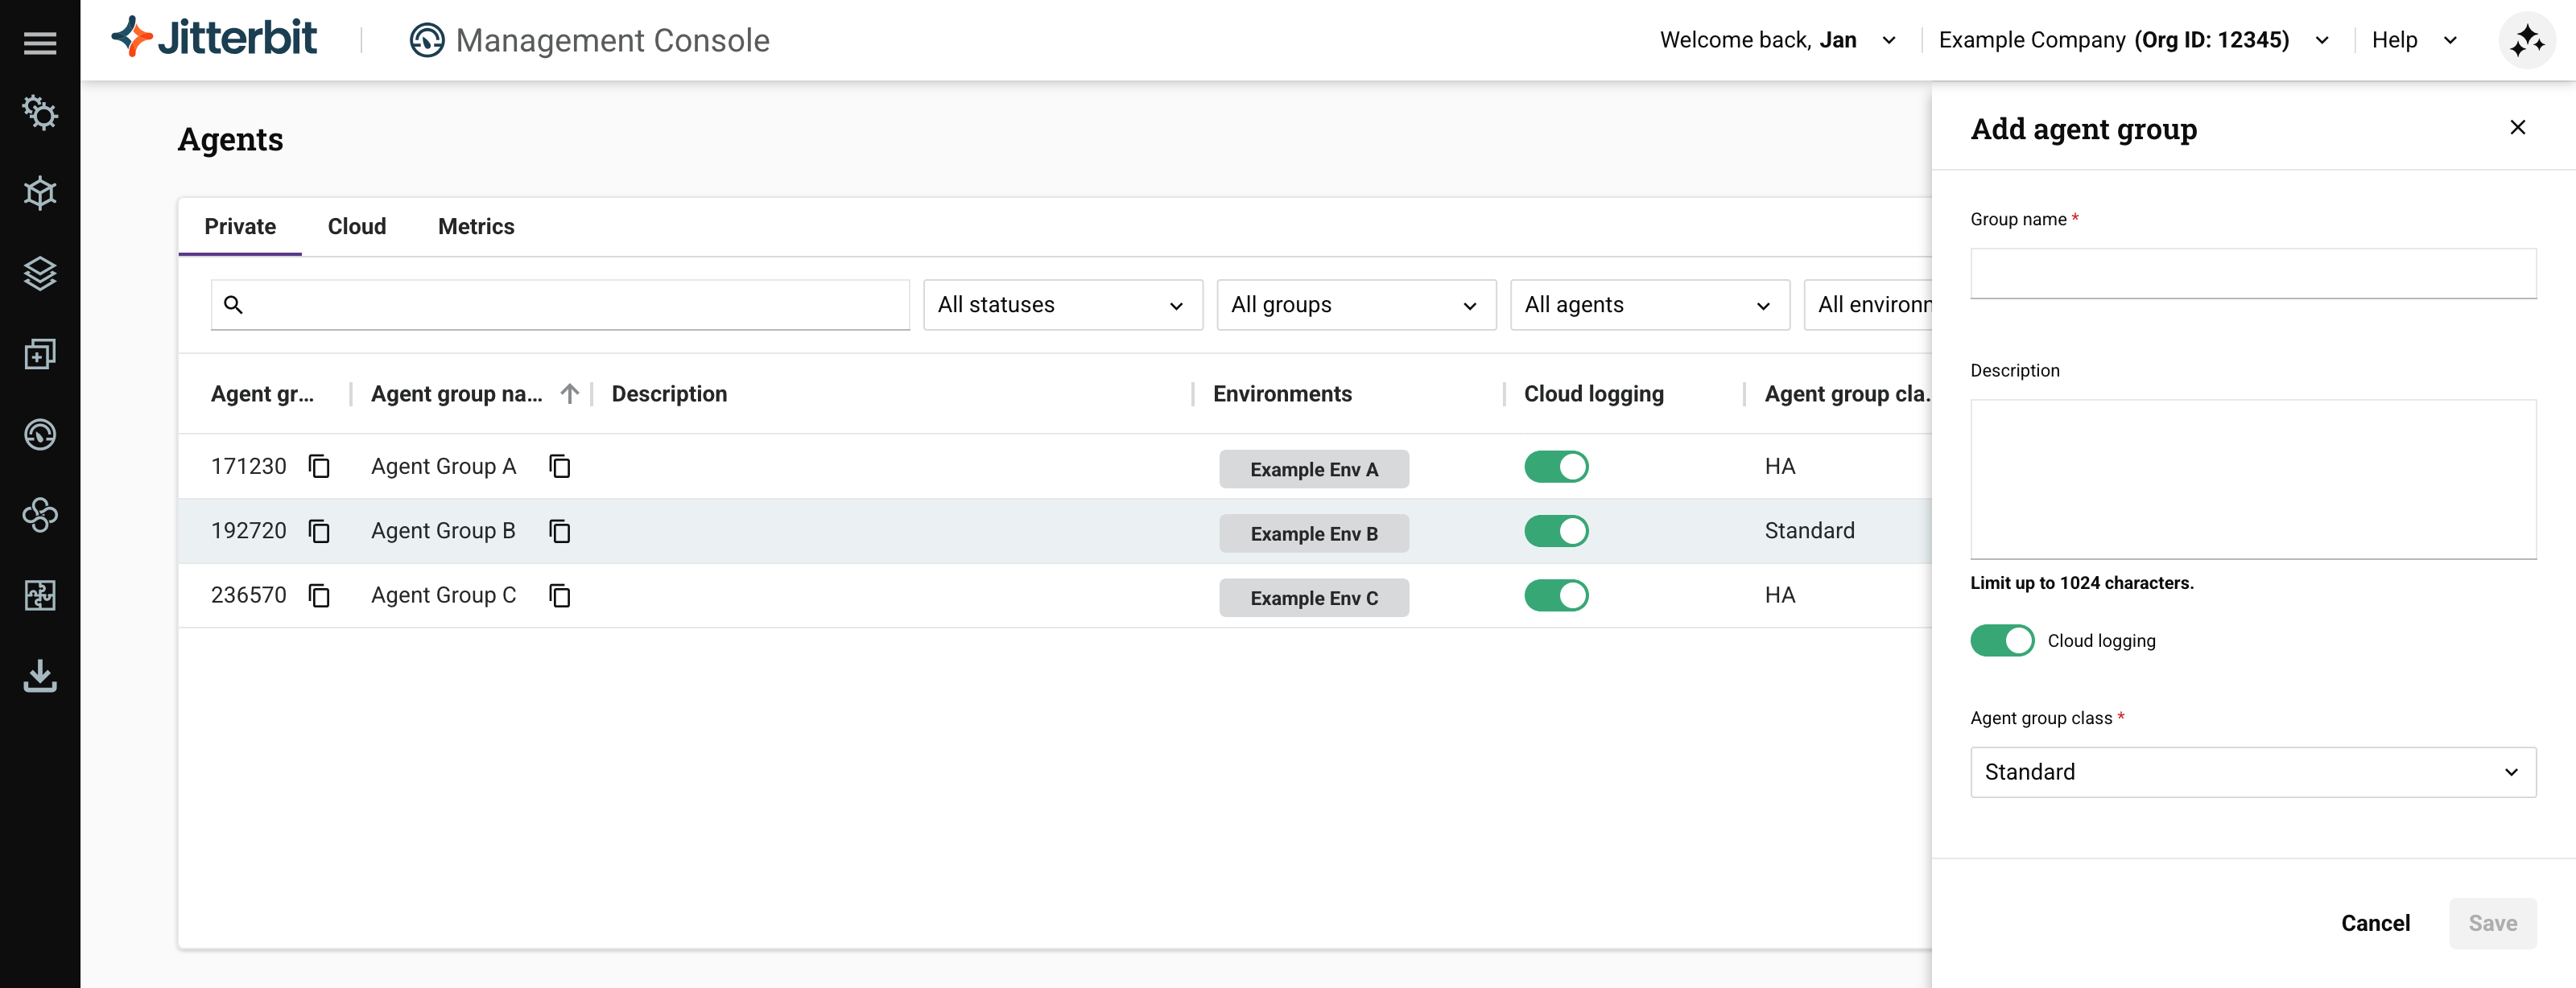
Task: Turn off Cloud logging in the Add agent group panel
Action: pyautogui.click(x=2001, y=640)
